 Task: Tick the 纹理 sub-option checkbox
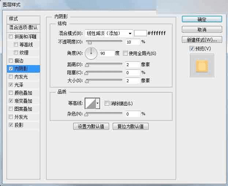coord(16,52)
